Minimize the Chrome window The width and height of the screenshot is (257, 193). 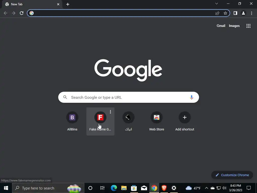point(228,4)
